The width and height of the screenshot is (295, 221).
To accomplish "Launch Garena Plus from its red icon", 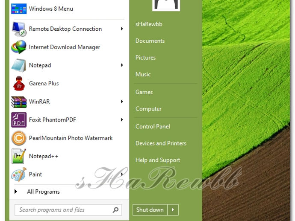I will [x=19, y=83].
